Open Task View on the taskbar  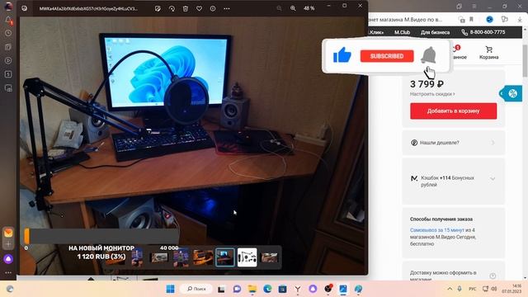coord(221,289)
